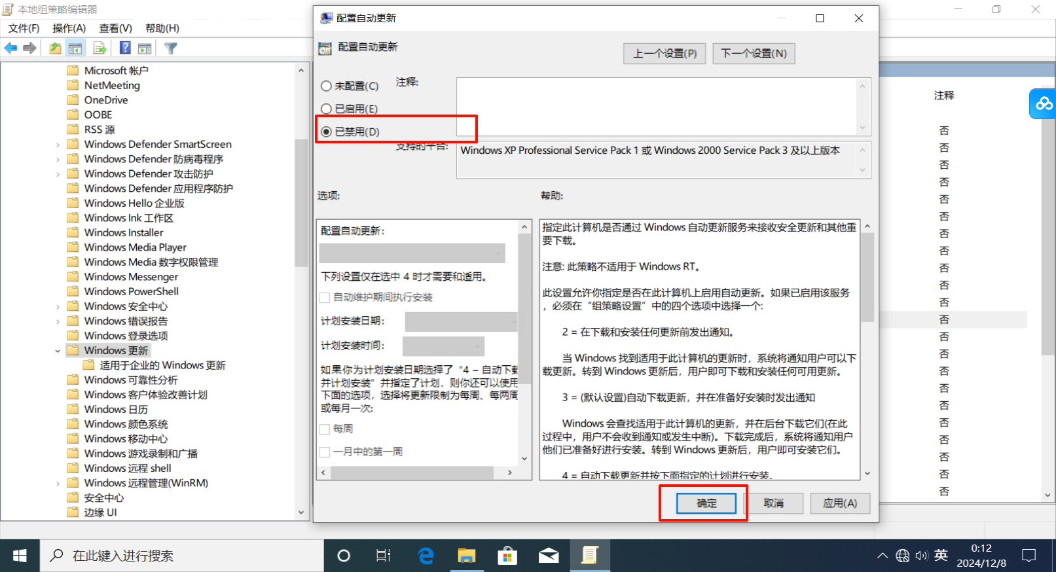Screen dimensions: 1056x572
Task: Confirm with the 确定 button
Action: [706, 503]
